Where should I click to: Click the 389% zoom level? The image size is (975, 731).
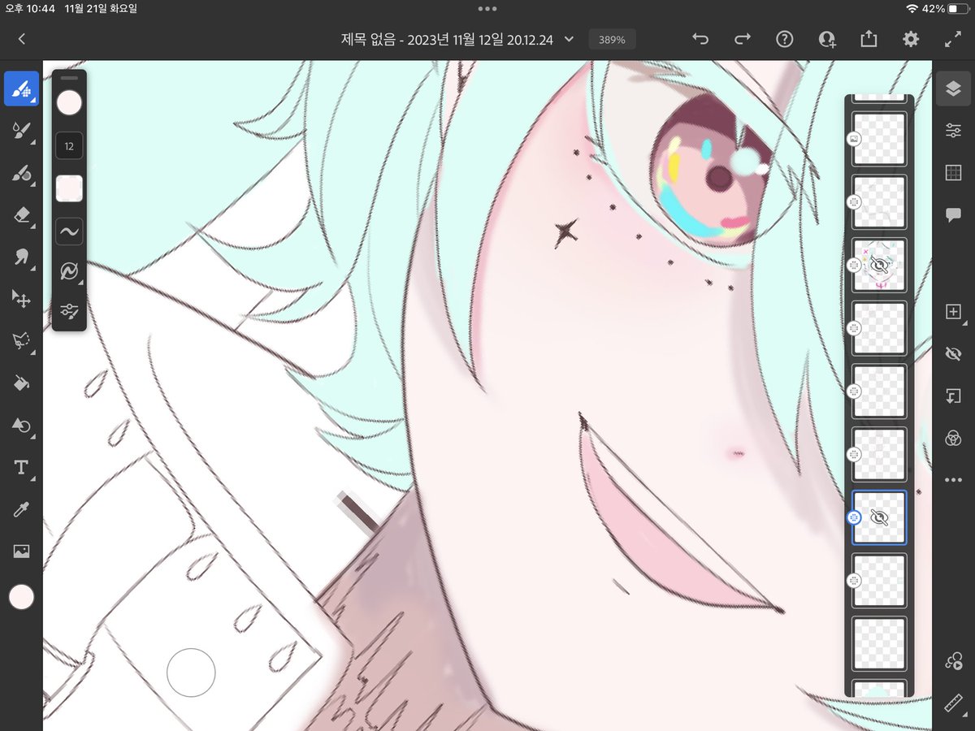point(612,40)
